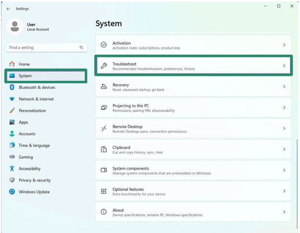The width and height of the screenshot is (300, 233).
Task: Go to Windows Update section
Action: point(34,192)
